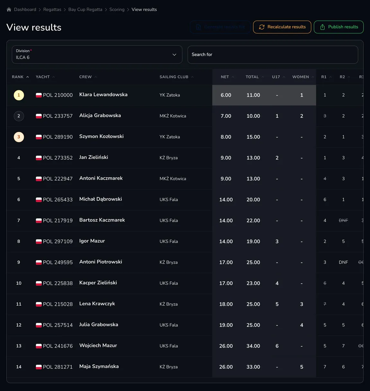This screenshot has height=391, width=370.
Task: Select crew name Lena Krawczyk
Action: (97, 304)
